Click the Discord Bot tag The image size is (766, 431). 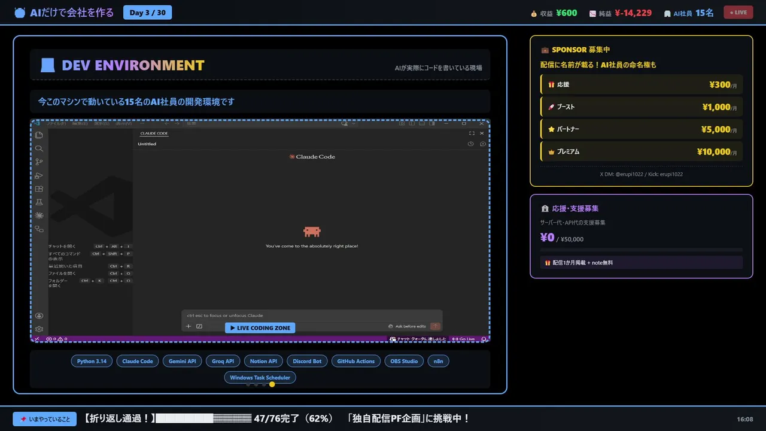[308, 361]
